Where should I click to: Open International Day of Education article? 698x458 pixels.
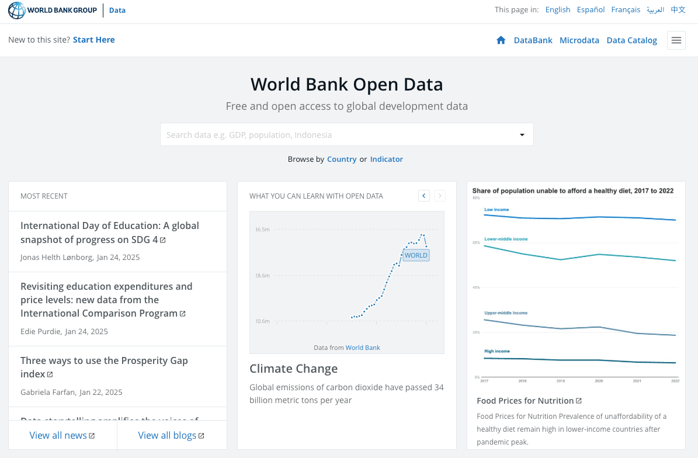109,233
